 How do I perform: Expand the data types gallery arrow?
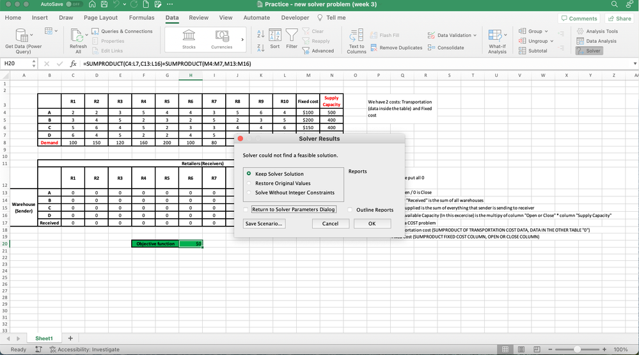(242, 40)
